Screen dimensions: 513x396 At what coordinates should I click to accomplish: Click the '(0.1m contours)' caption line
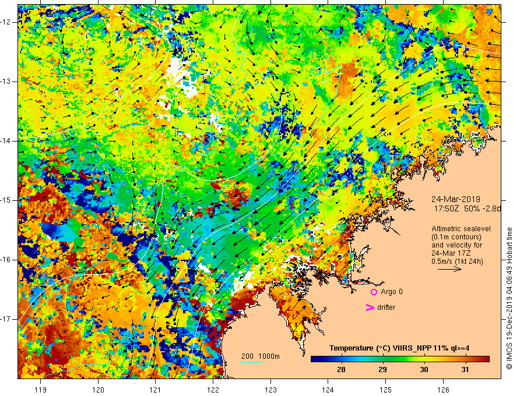(456, 237)
